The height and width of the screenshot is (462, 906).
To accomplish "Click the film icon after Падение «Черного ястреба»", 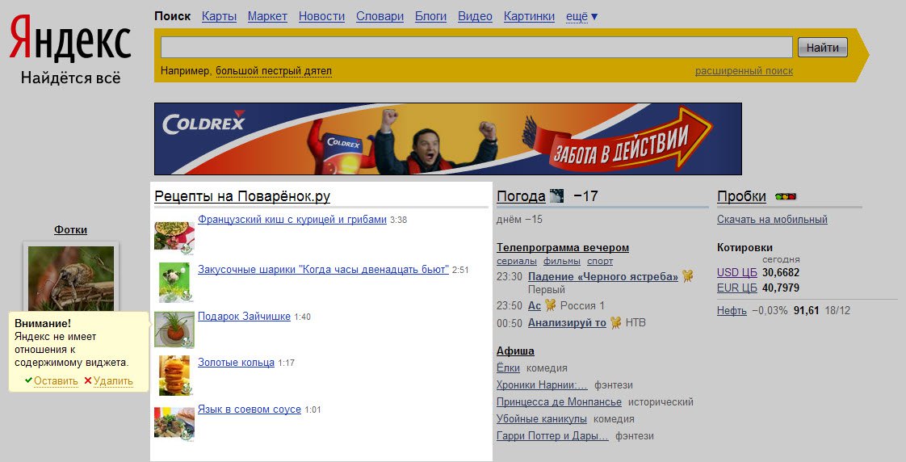I will pyautogui.click(x=687, y=276).
